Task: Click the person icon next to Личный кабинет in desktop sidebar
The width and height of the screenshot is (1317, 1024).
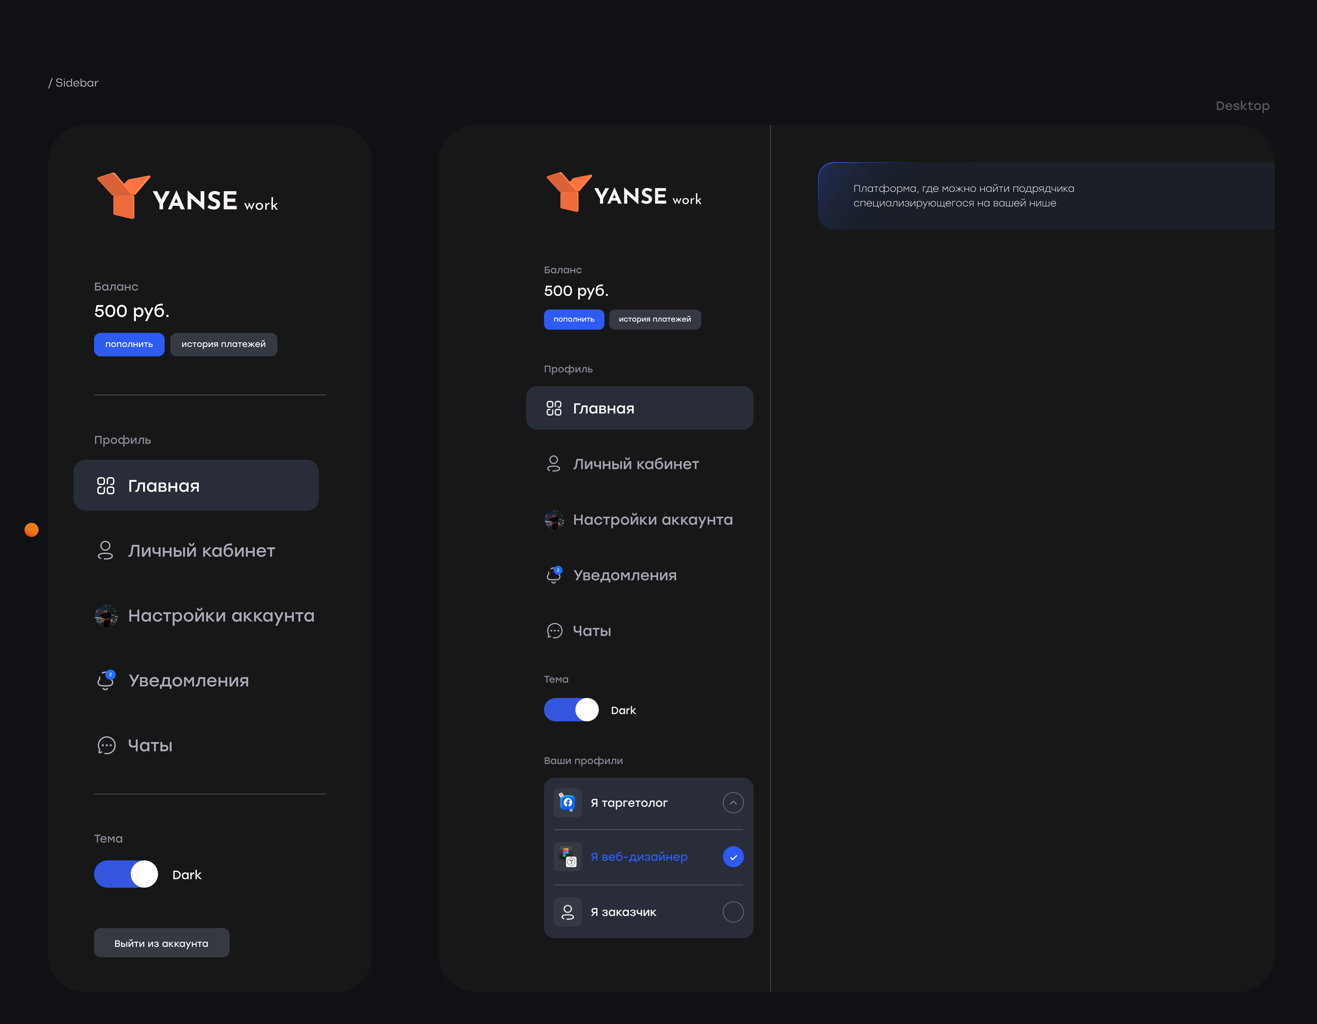Action: pos(554,464)
